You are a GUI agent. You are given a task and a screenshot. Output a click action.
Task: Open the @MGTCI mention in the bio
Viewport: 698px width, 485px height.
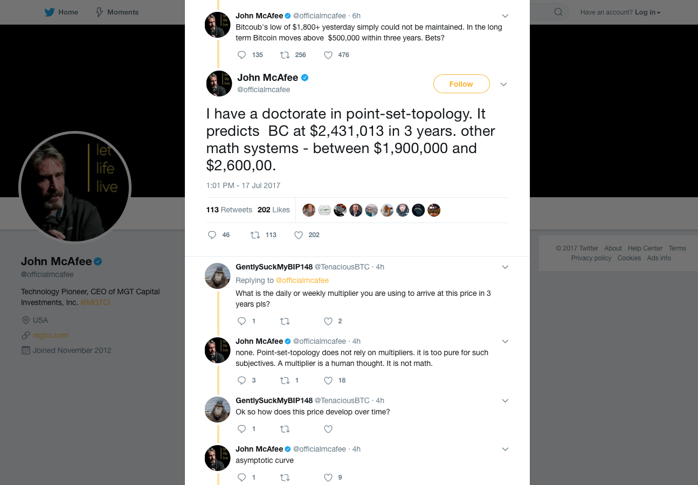95,302
